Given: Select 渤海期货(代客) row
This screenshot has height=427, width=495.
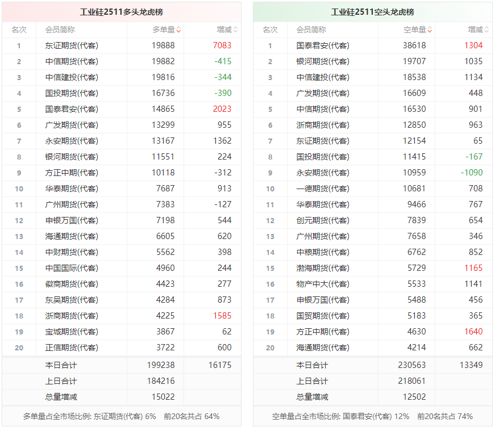Looking at the screenshot, I should click(372, 268).
